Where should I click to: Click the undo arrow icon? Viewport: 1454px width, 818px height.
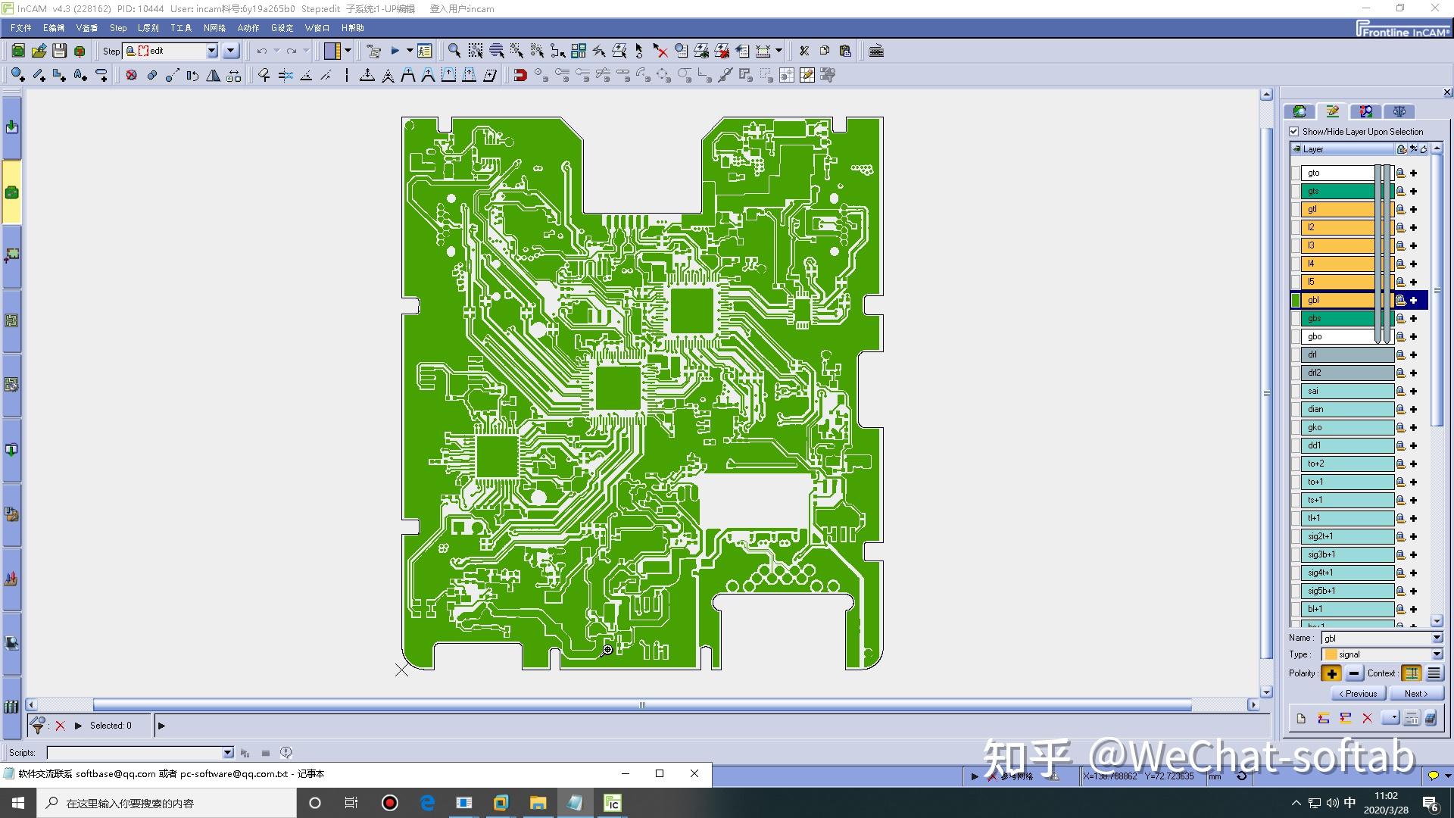262,51
